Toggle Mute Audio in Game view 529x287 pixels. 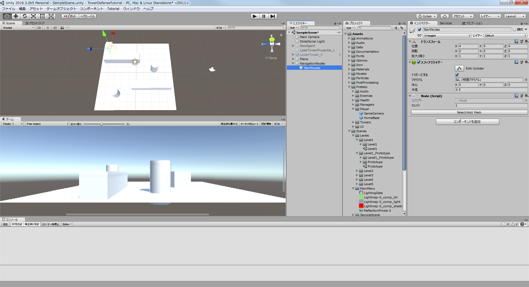click(250, 124)
